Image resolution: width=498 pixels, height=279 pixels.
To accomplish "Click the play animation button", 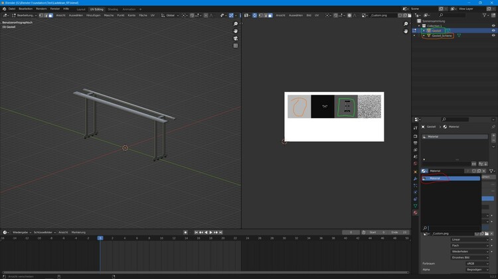I will [x=211, y=232].
